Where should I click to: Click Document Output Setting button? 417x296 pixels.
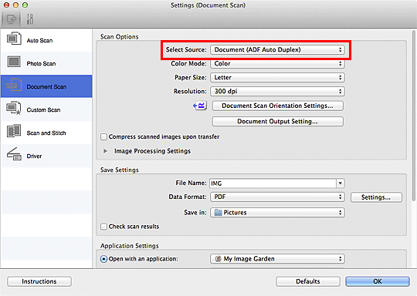277,121
